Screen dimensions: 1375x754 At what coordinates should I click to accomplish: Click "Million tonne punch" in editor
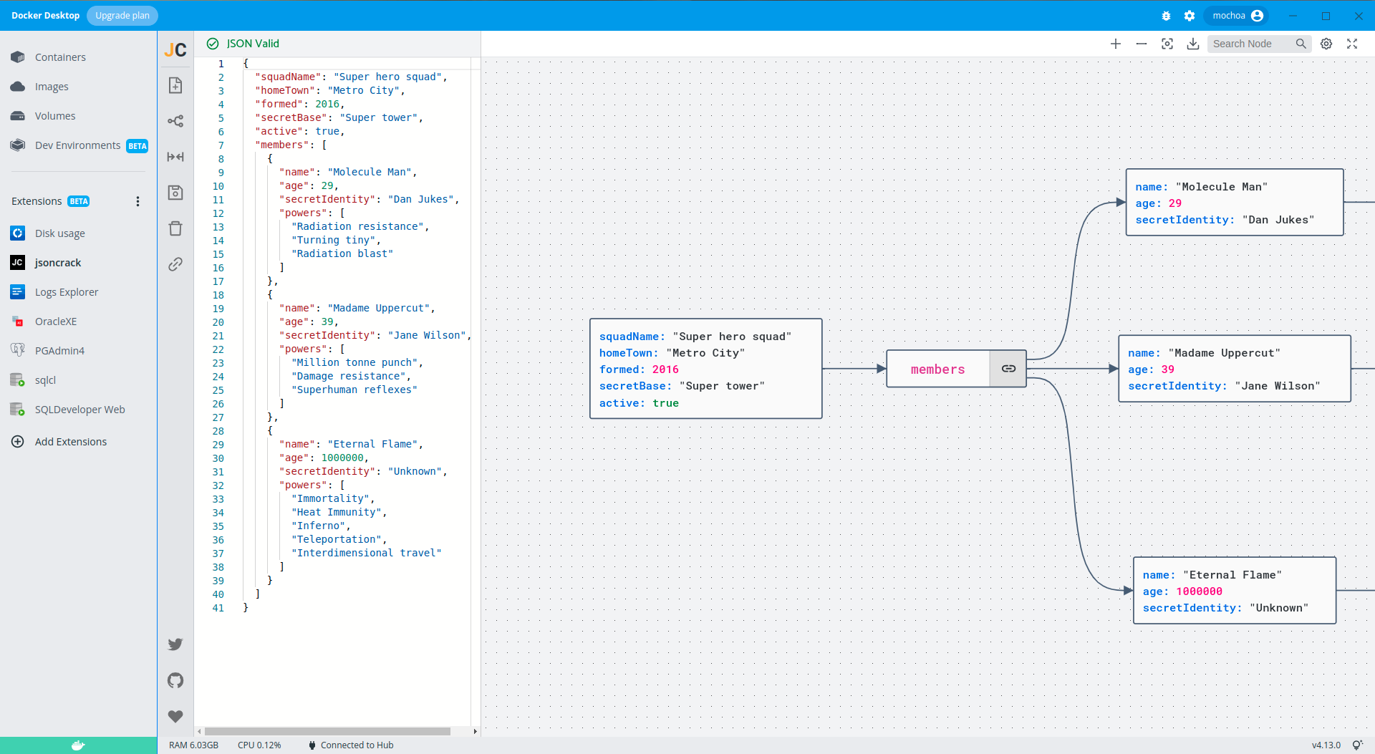[357, 362]
